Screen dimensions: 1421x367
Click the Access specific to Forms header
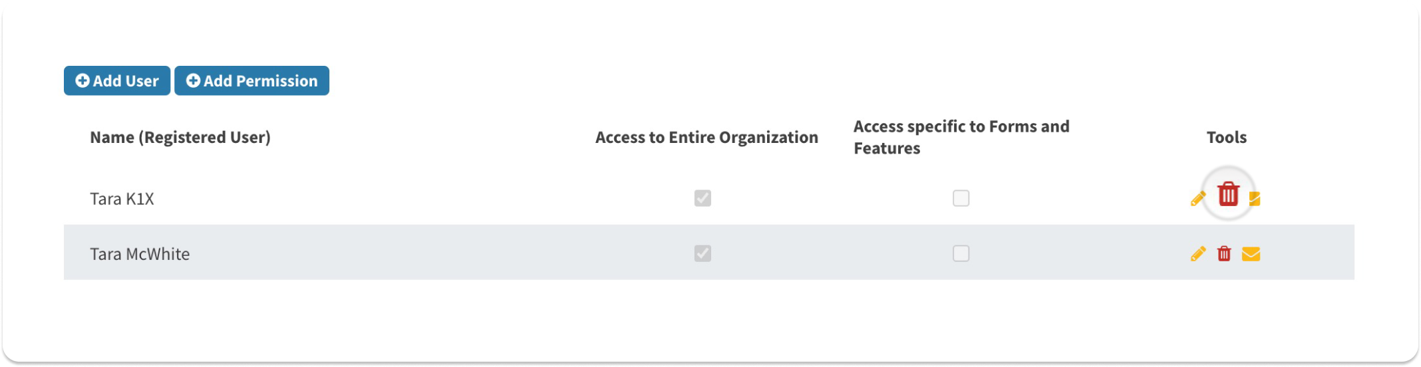point(961,137)
